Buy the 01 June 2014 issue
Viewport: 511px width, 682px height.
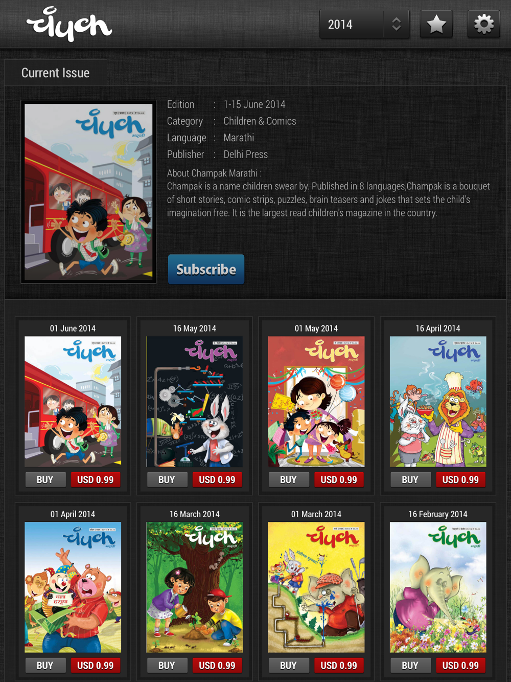coord(45,479)
